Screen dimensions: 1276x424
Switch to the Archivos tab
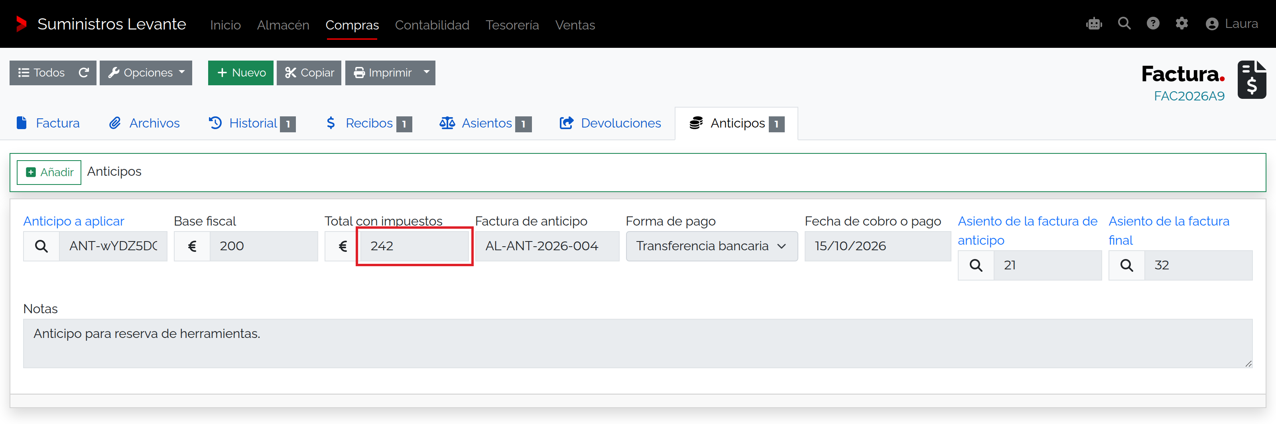(x=144, y=123)
